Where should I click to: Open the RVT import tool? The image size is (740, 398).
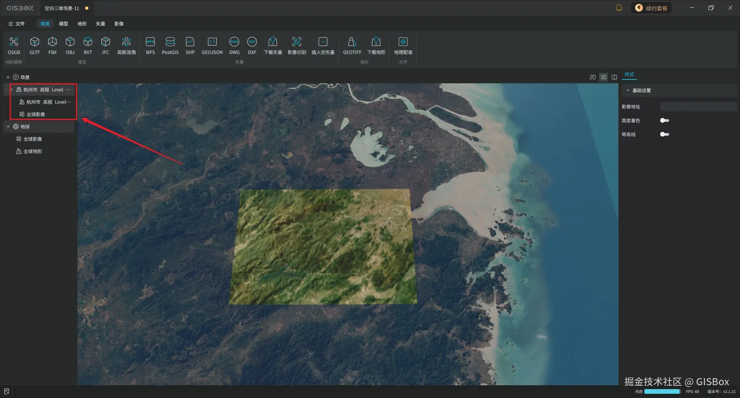tap(88, 46)
